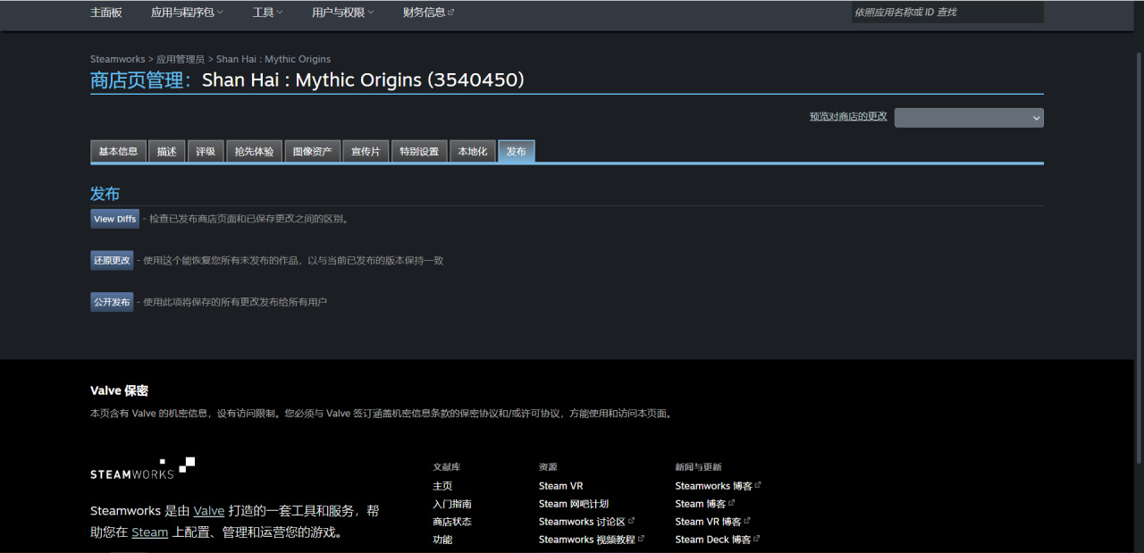Screen dimensions: 1144x553
Task: Open the Steam 网吧计划 link
Action: coord(574,504)
